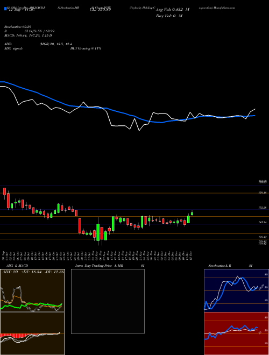Click the 'ADX signal:' label

[13, 48]
